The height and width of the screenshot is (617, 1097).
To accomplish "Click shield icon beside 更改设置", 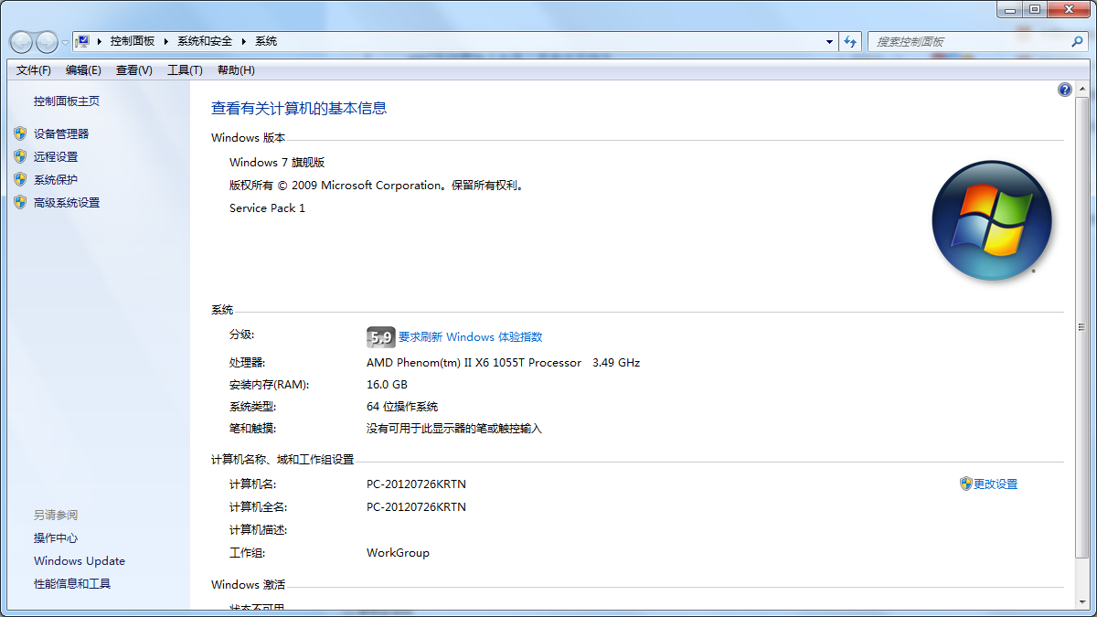I will tap(965, 484).
